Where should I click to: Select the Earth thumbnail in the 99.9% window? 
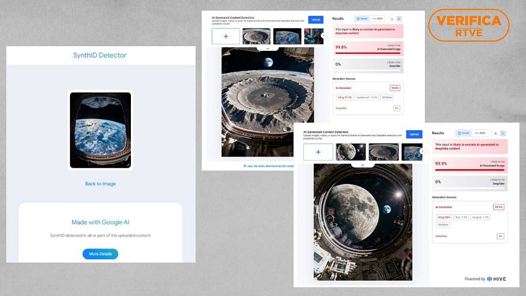412,152
